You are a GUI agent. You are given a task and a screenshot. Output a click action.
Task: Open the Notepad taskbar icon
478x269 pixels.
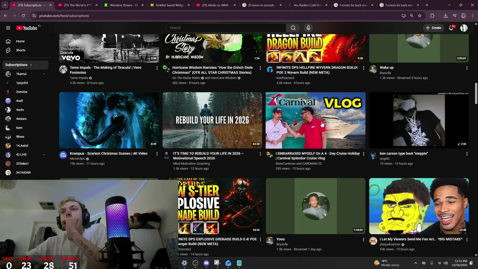[x=239, y=263]
